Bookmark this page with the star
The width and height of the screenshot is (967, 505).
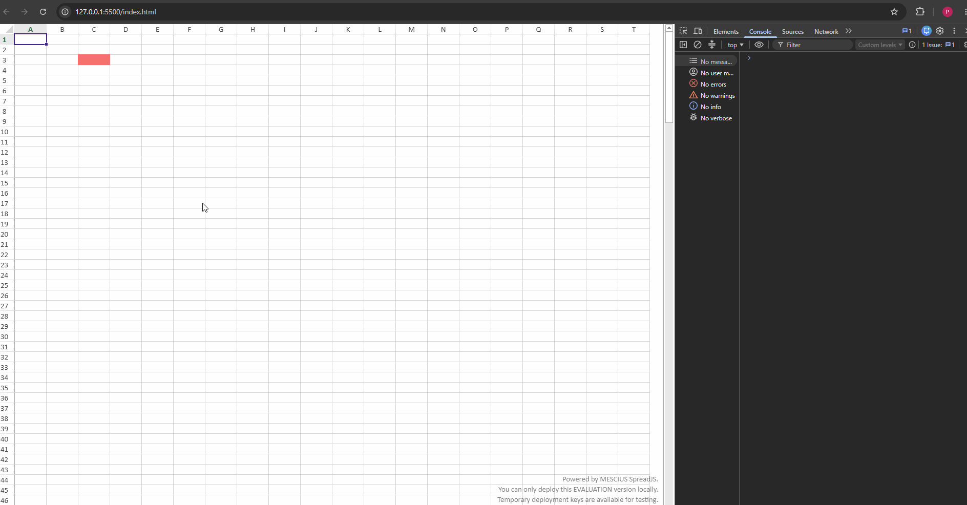(894, 12)
